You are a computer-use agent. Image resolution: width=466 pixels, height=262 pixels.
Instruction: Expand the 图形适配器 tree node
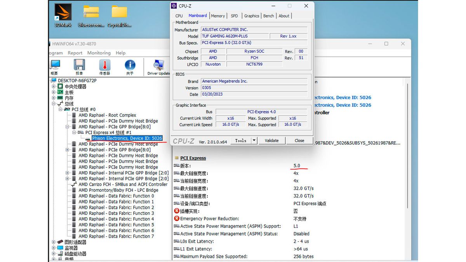(x=54, y=242)
